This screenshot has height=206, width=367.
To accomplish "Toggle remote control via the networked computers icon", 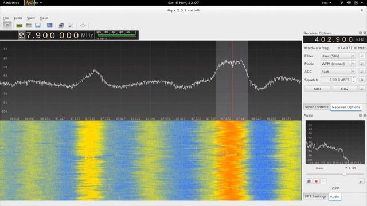I will 61,25.
